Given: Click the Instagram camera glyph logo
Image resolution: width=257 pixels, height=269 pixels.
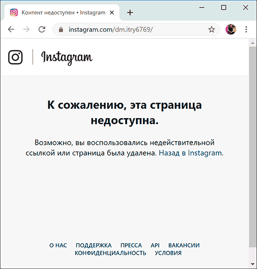Looking at the screenshot, I should [15, 57].
